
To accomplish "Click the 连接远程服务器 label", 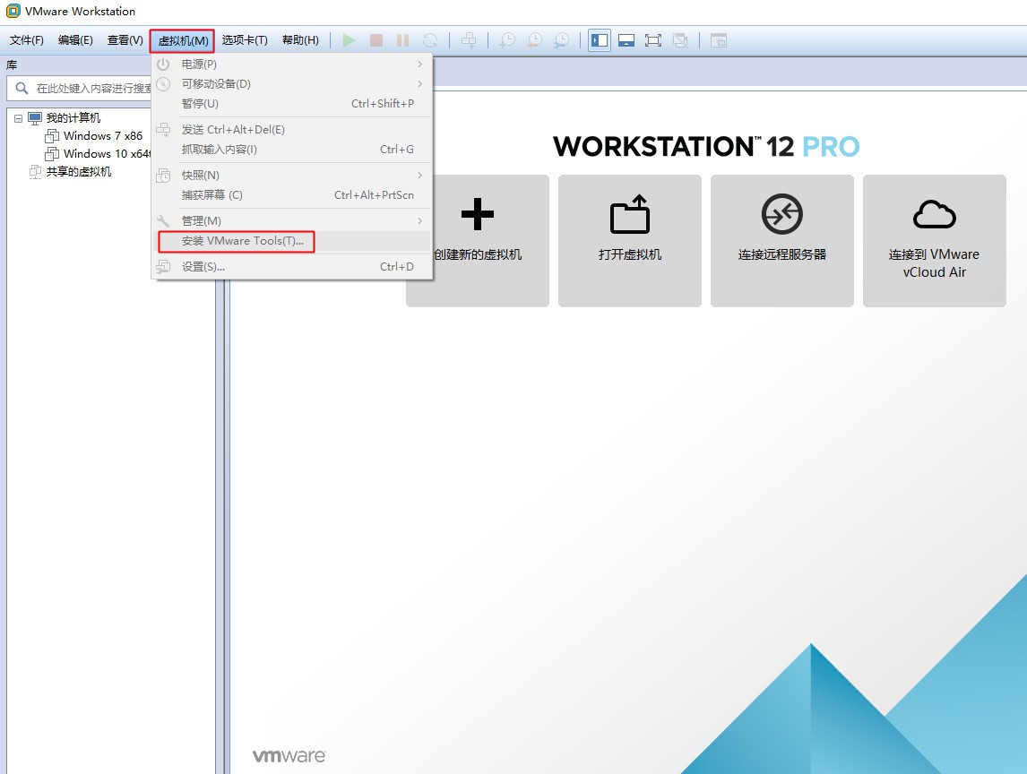I will (x=782, y=254).
